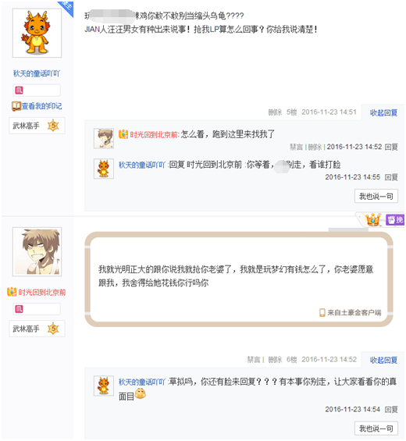Screen dimensions: 406x441
Task: Click the 武林高手 badge under 时光回到北京前
Action: (37, 329)
